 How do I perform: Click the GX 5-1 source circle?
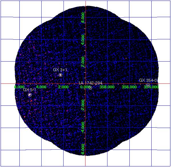click(x=30, y=95)
